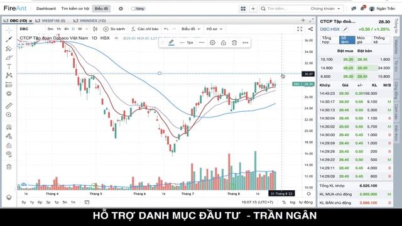Screen dimensions: 402x226
Task: Remove all drawings with the sidebar trash icon
Action: [x=9, y=167]
